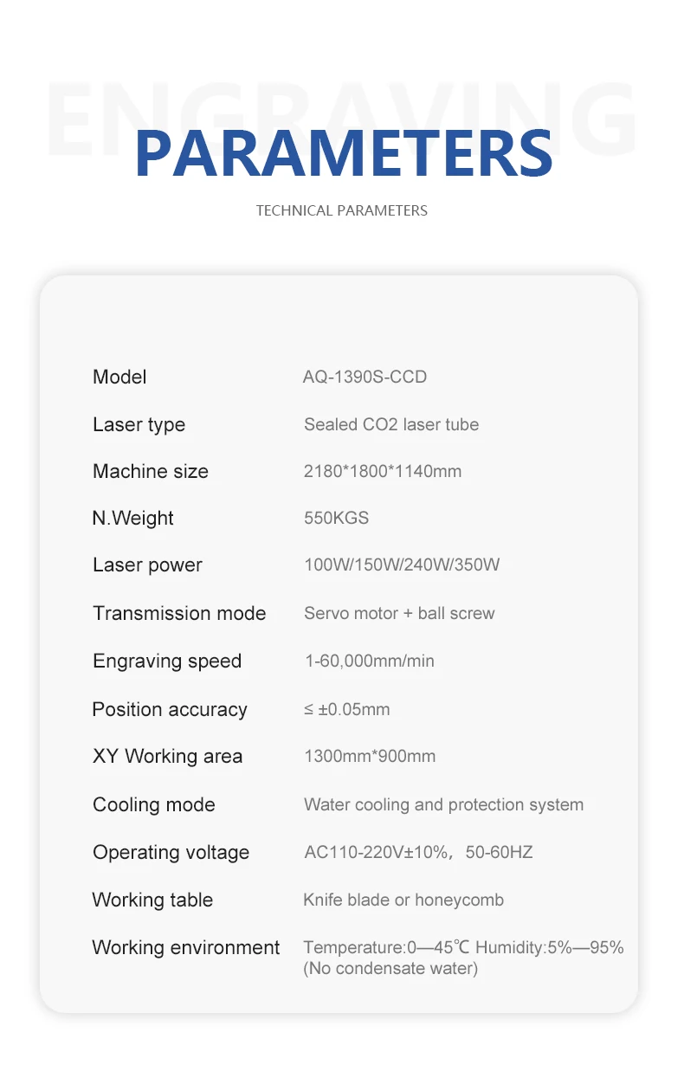
Task: Click the 550KGS weight value
Action: point(336,519)
